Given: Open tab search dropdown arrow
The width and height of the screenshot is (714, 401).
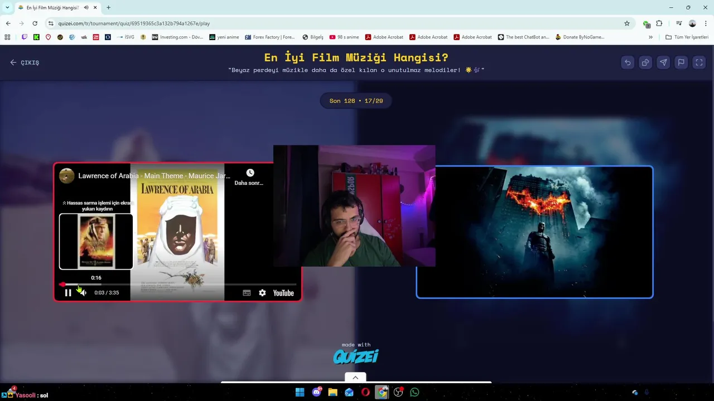Looking at the screenshot, I should click(7, 8).
